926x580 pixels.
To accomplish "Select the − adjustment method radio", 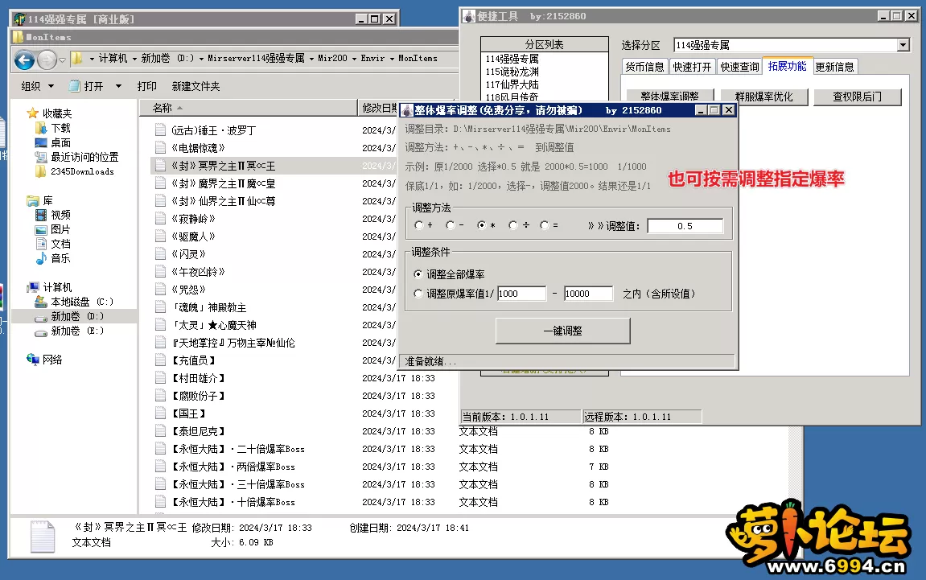I will tap(451, 225).
